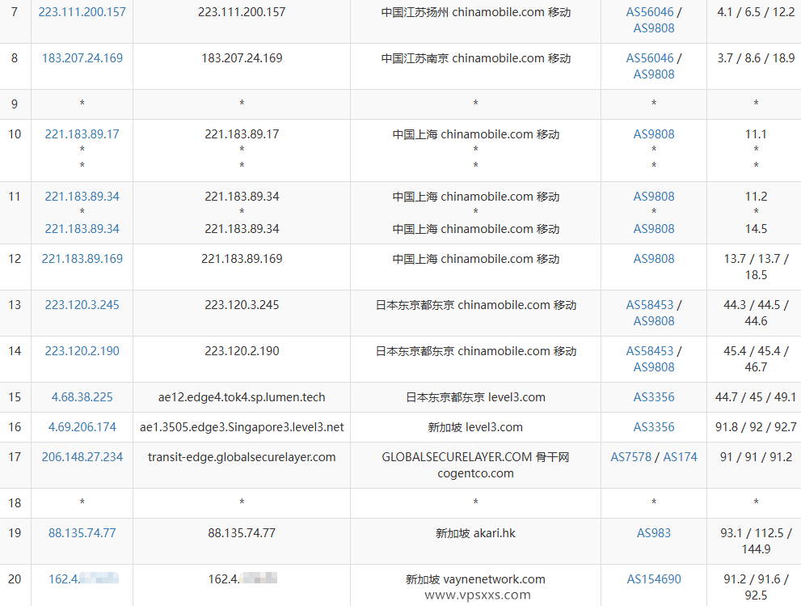Select hostname ae12.edge4.tok4.sp.lumen.tech

(x=242, y=396)
